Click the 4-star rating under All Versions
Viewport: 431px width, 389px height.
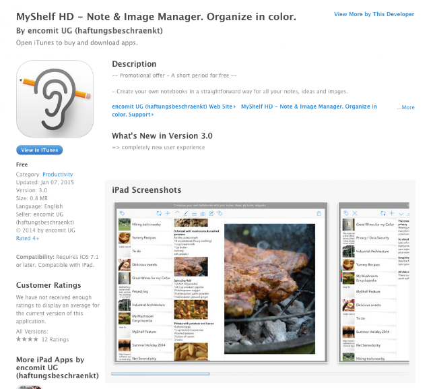27,339
